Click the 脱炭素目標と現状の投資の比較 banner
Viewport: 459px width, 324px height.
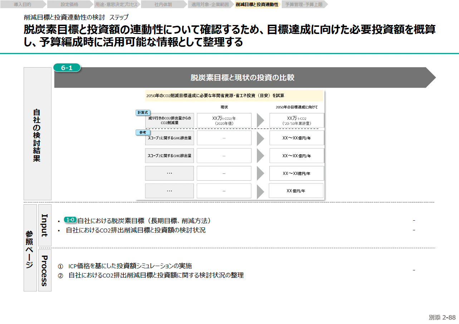(242, 78)
